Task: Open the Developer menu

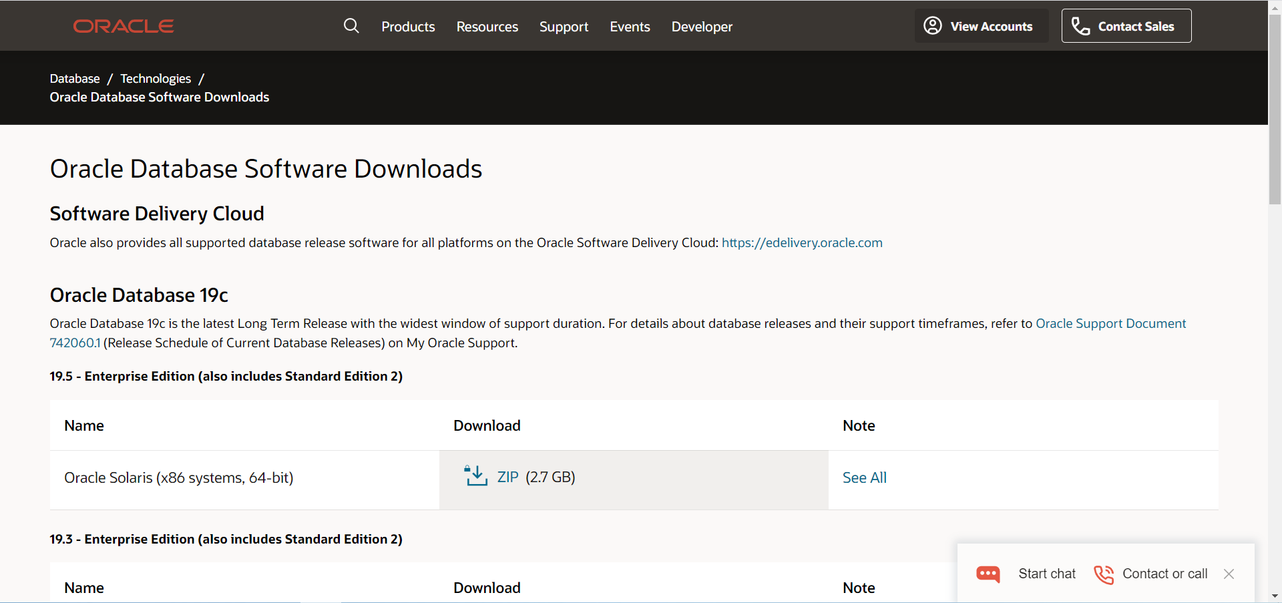Action: pos(702,27)
